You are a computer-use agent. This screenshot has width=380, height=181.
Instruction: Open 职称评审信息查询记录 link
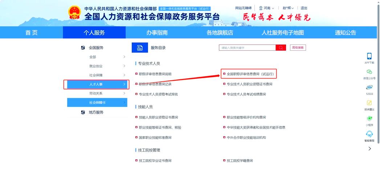(x=155, y=84)
